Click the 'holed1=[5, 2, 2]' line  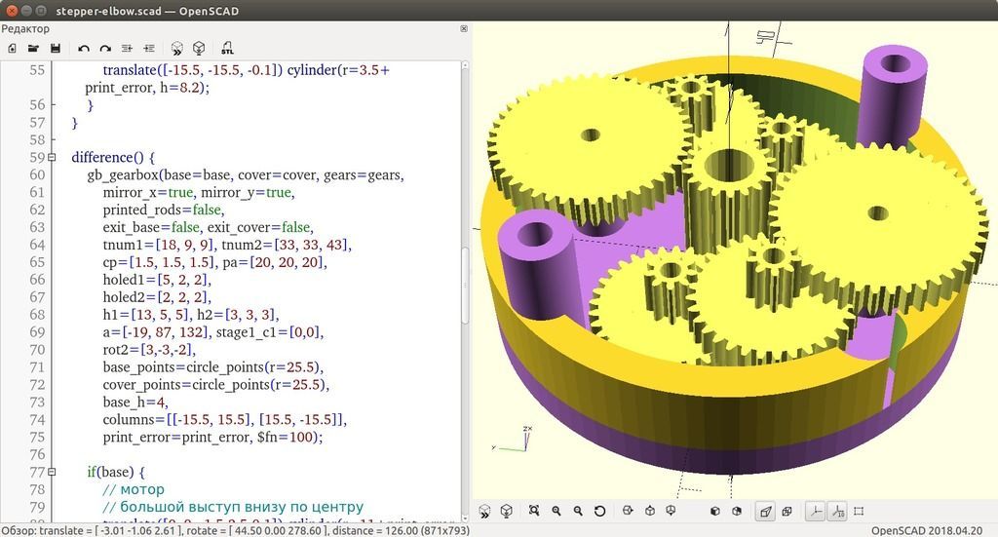click(157, 280)
